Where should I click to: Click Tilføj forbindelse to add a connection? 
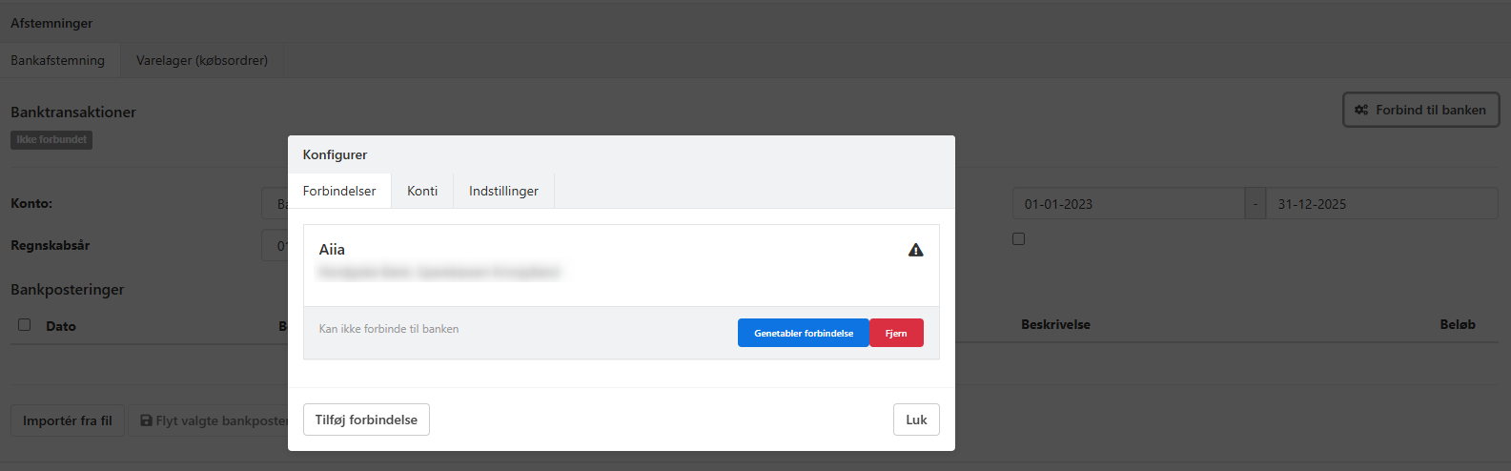click(x=366, y=420)
